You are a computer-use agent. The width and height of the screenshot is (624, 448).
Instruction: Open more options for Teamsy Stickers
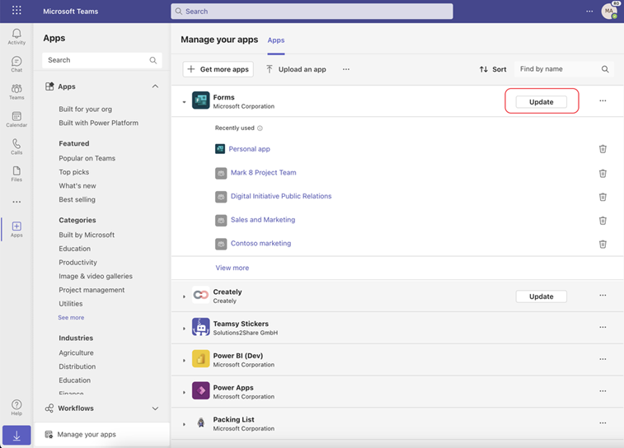click(x=603, y=327)
